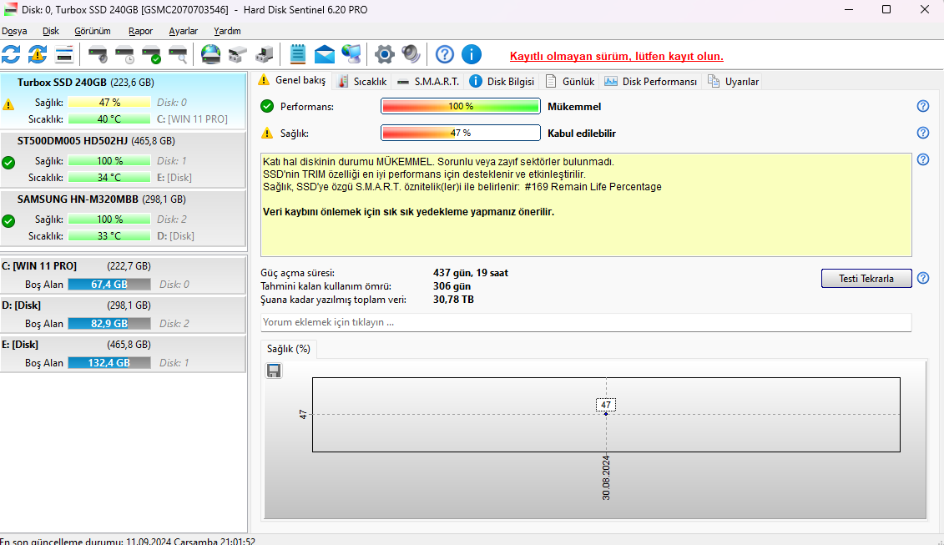Click the C: free space 67,4 GB bar
Image resolution: width=944 pixels, height=545 pixels.
tap(109, 285)
